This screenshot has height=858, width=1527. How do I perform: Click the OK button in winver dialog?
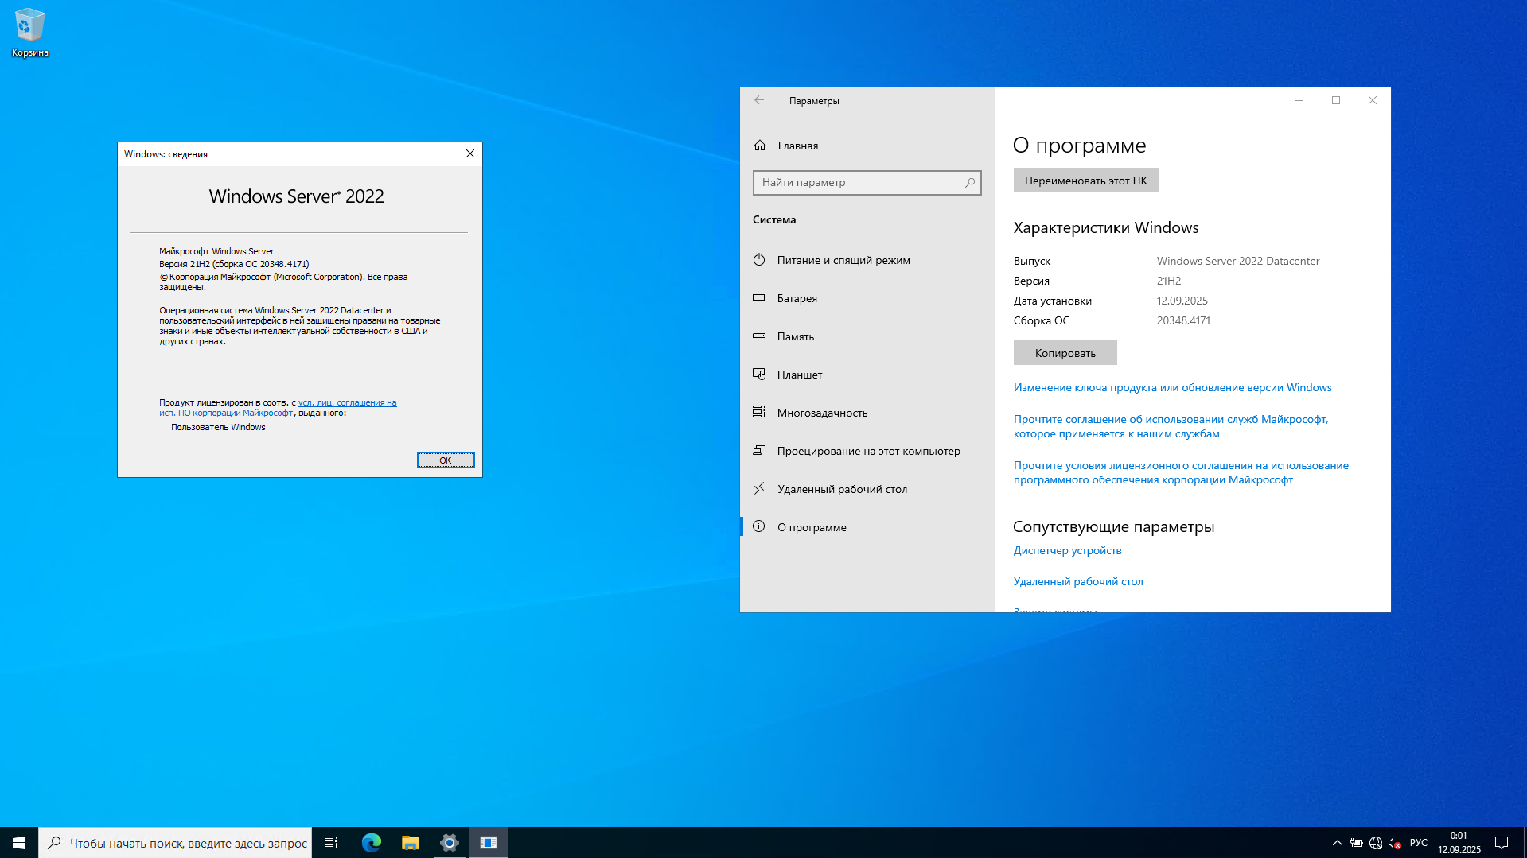click(446, 460)
